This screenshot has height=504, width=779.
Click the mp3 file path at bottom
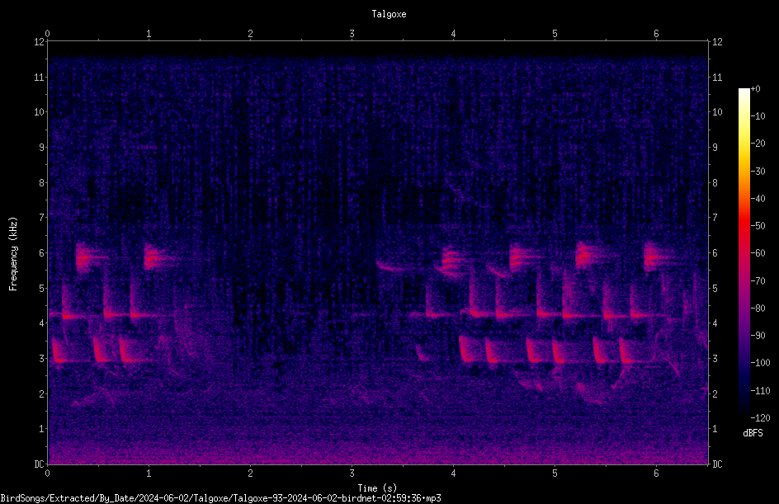click(220, 498)
